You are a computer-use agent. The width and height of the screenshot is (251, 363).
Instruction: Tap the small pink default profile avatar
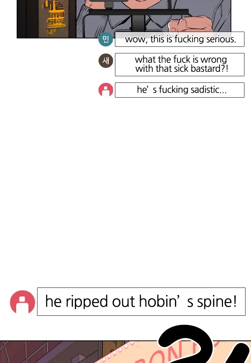click(x=105, y=90)
